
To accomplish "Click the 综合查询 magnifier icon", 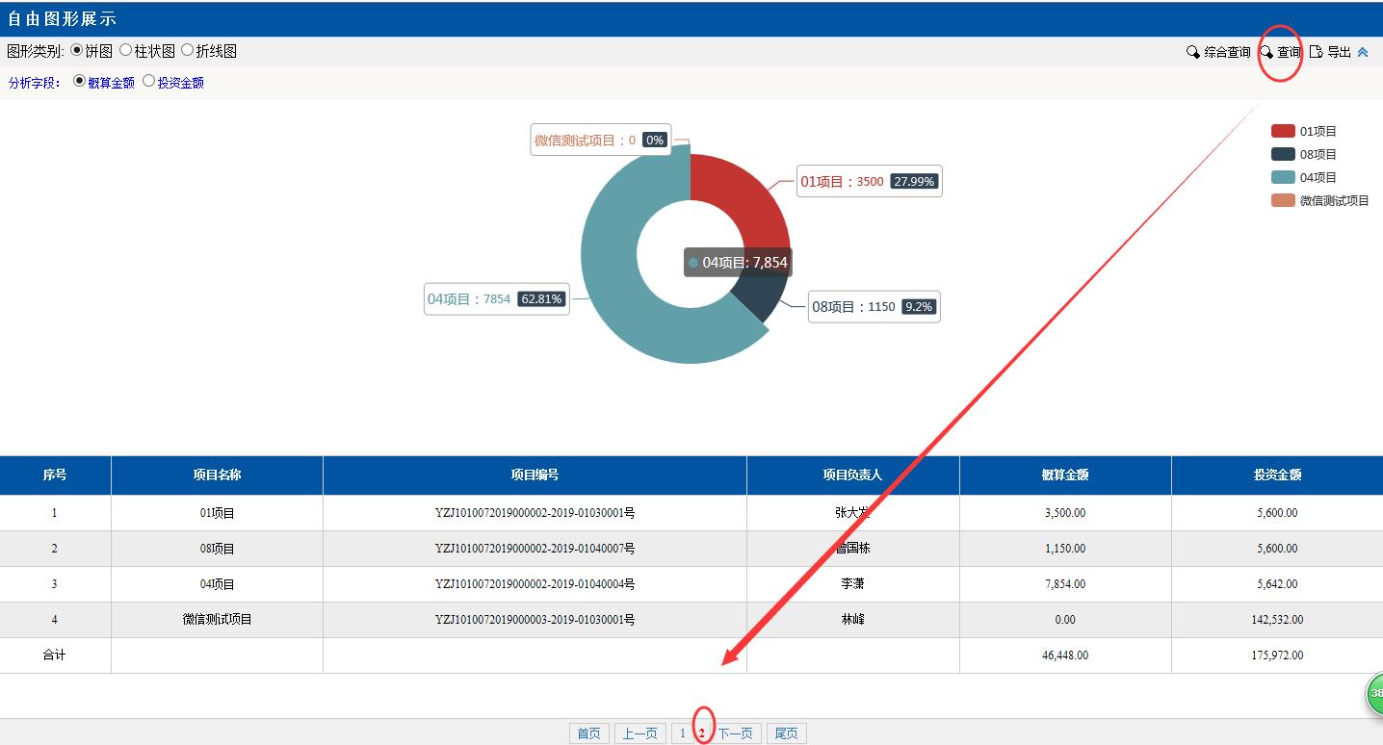I will pos(1193,52).
